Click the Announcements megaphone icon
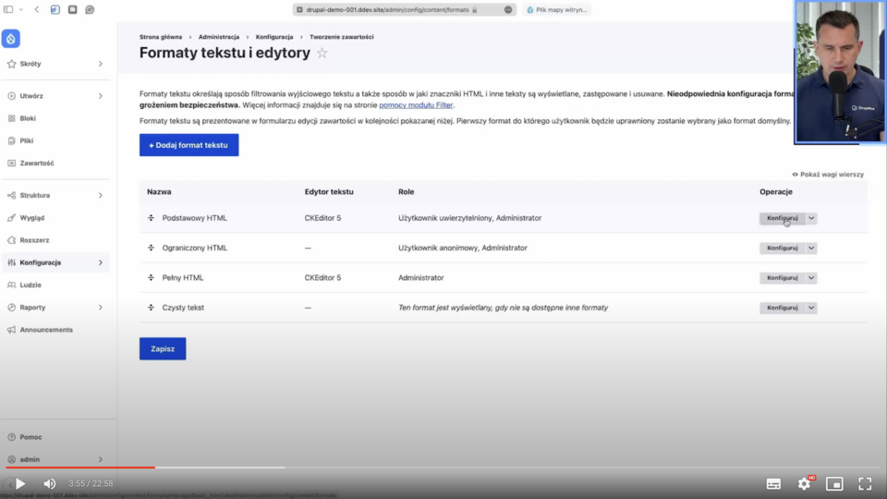The width and height of the screenshot is (887, 499). pos(11,330)
